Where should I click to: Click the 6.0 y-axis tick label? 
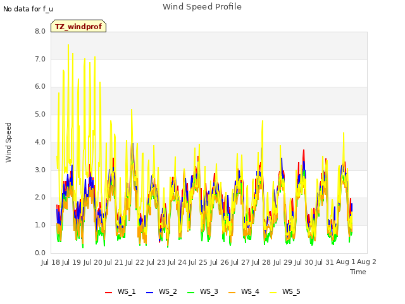click(40, 86)
